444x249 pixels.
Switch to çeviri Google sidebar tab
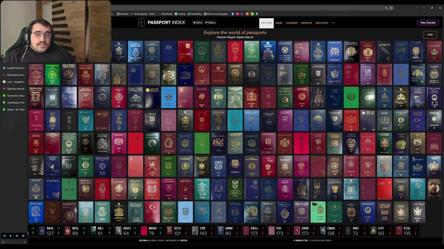click(14, 82)
